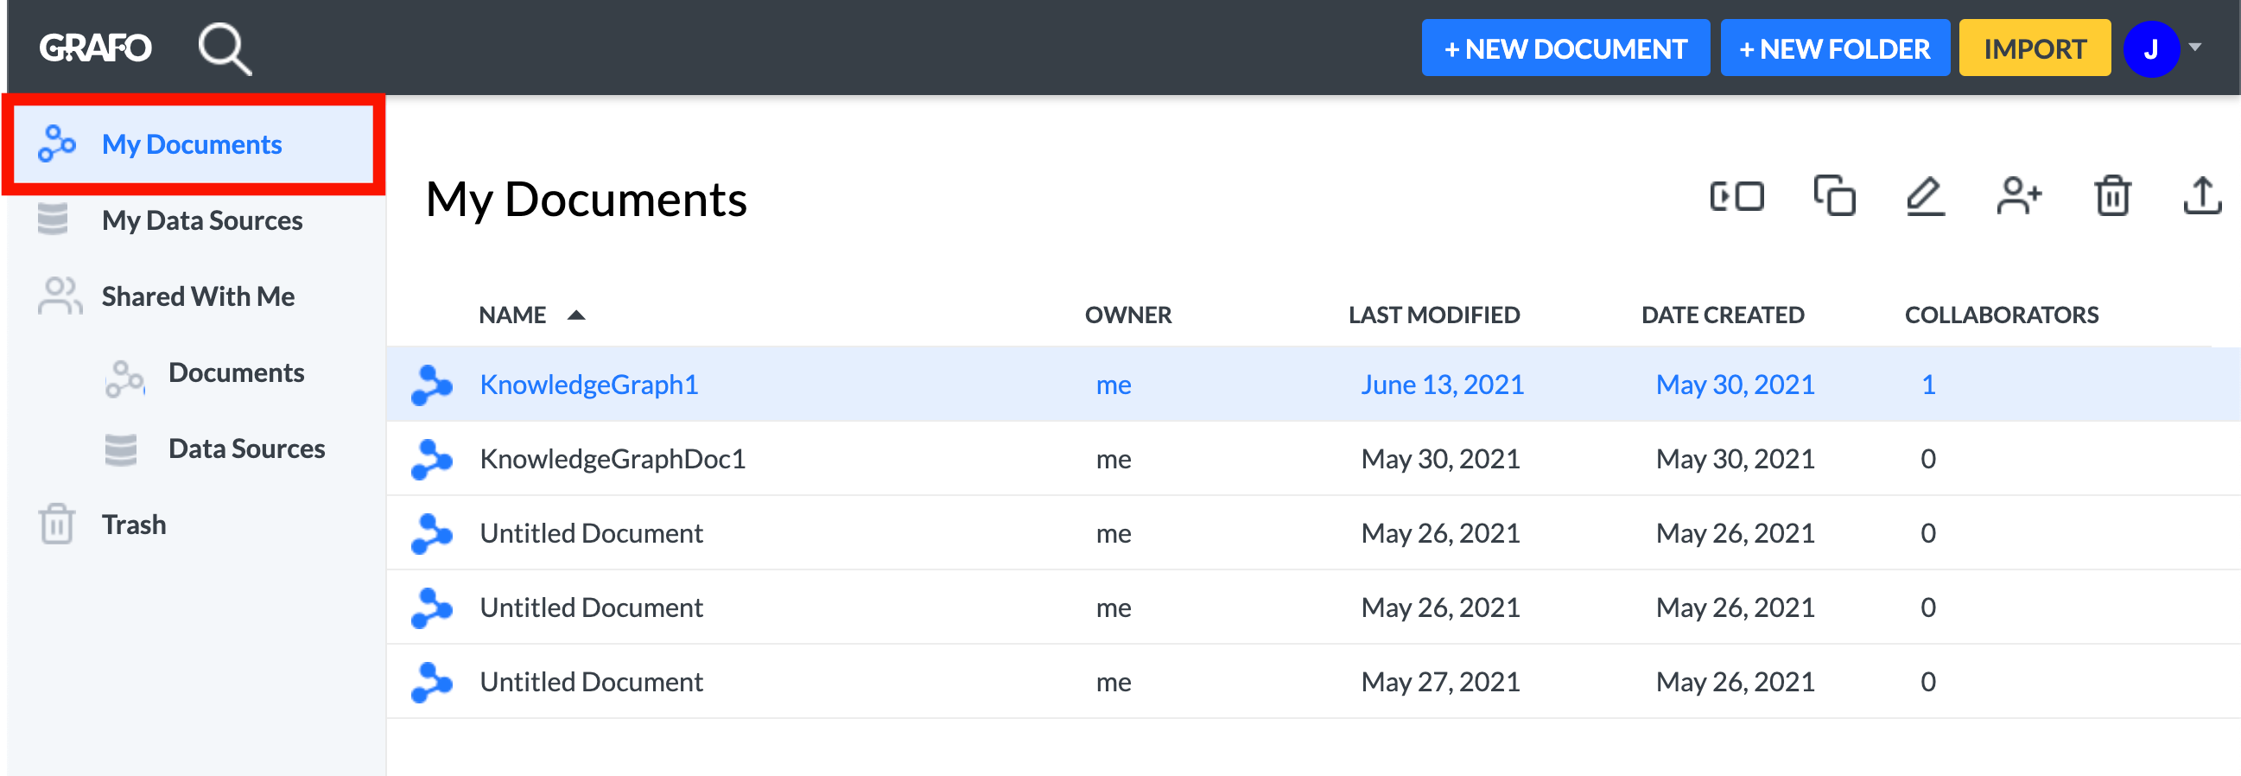This screenshot has width=2241, height=776.
Task: Toggle the NAME sort arrow
Action: tap(576, 315)
